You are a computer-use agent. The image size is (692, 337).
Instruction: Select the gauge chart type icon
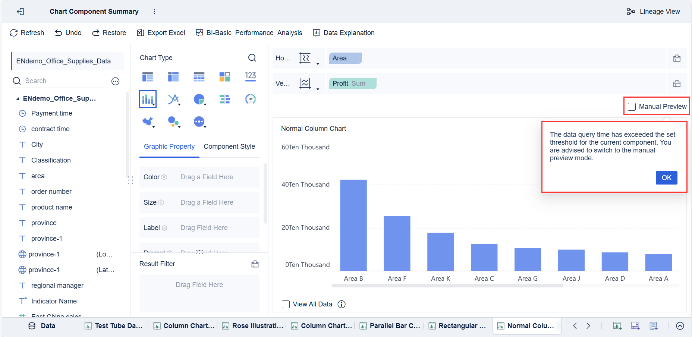coord(251,99)
